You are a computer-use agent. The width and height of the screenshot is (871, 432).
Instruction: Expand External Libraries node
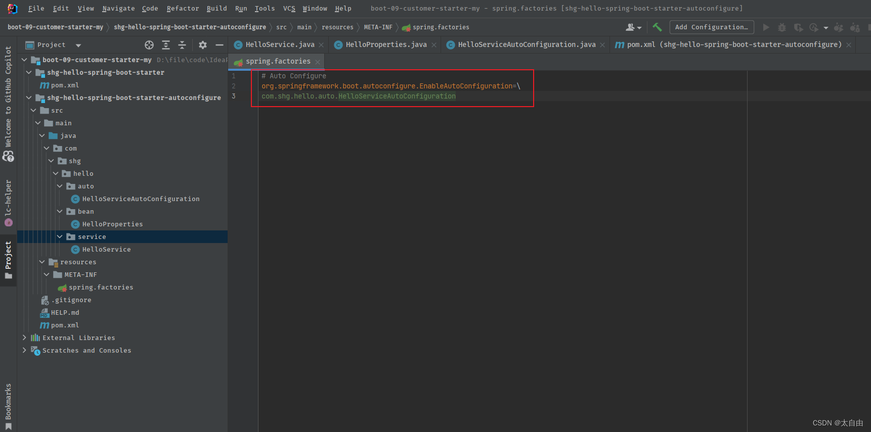click(24, 338)
